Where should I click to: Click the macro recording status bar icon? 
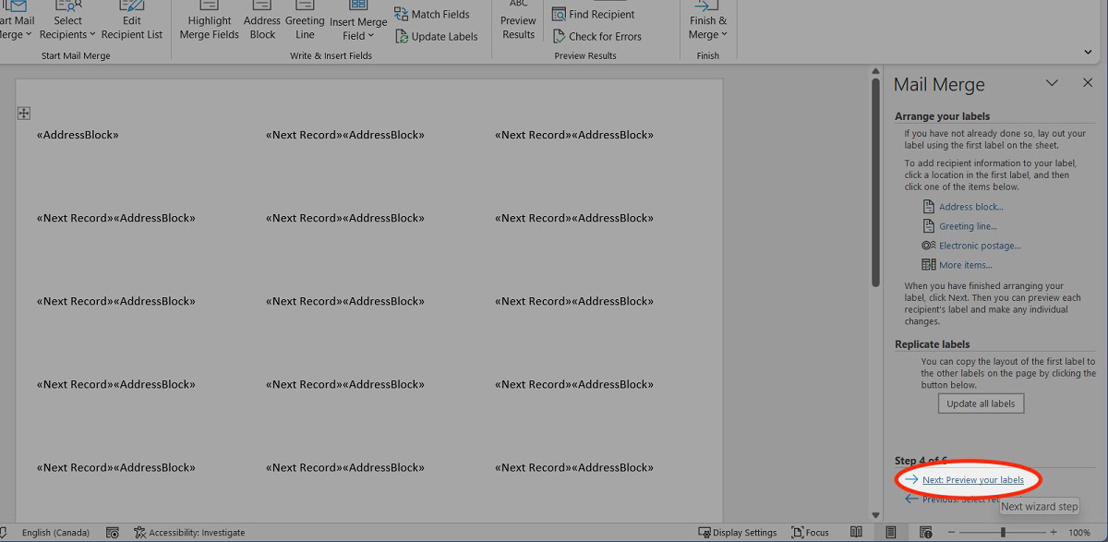[x=113, y=533]
